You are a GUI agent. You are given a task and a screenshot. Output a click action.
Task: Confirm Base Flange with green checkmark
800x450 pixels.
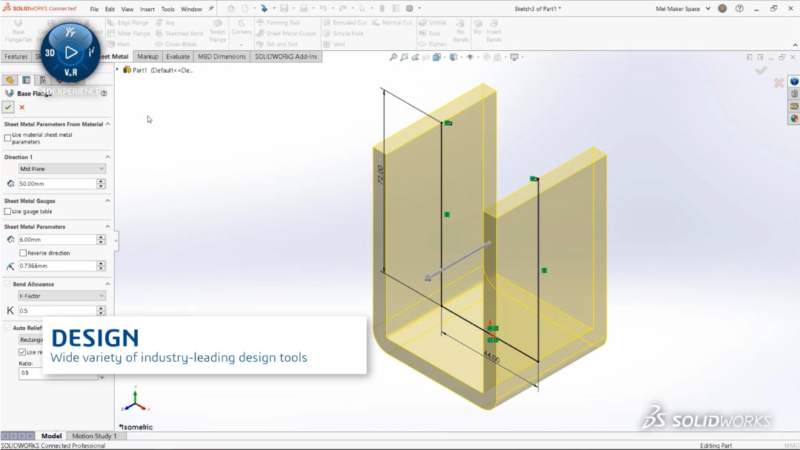[7, 107]
